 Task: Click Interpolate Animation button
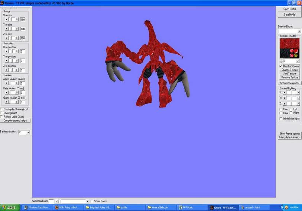point(289,137)
